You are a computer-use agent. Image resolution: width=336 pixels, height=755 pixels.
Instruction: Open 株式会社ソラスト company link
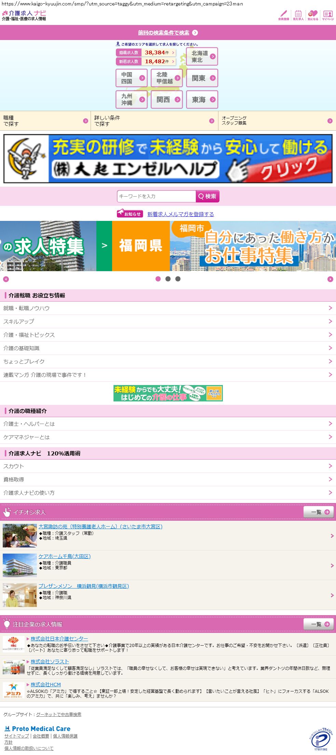50,662
